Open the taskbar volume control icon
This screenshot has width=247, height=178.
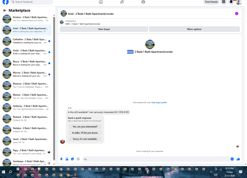216,175
